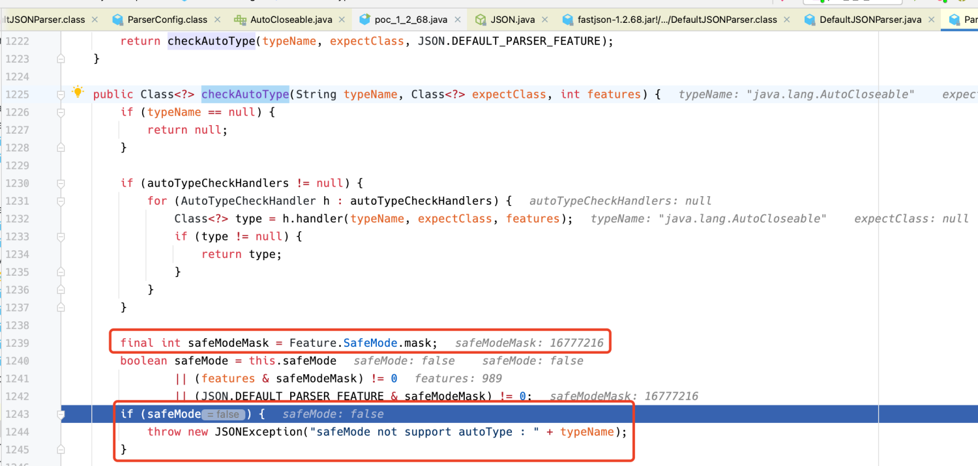Screen dimensions: 978x466
Task: Switch to the DefaultJSONParser.java tab
Action: (870, 20)
